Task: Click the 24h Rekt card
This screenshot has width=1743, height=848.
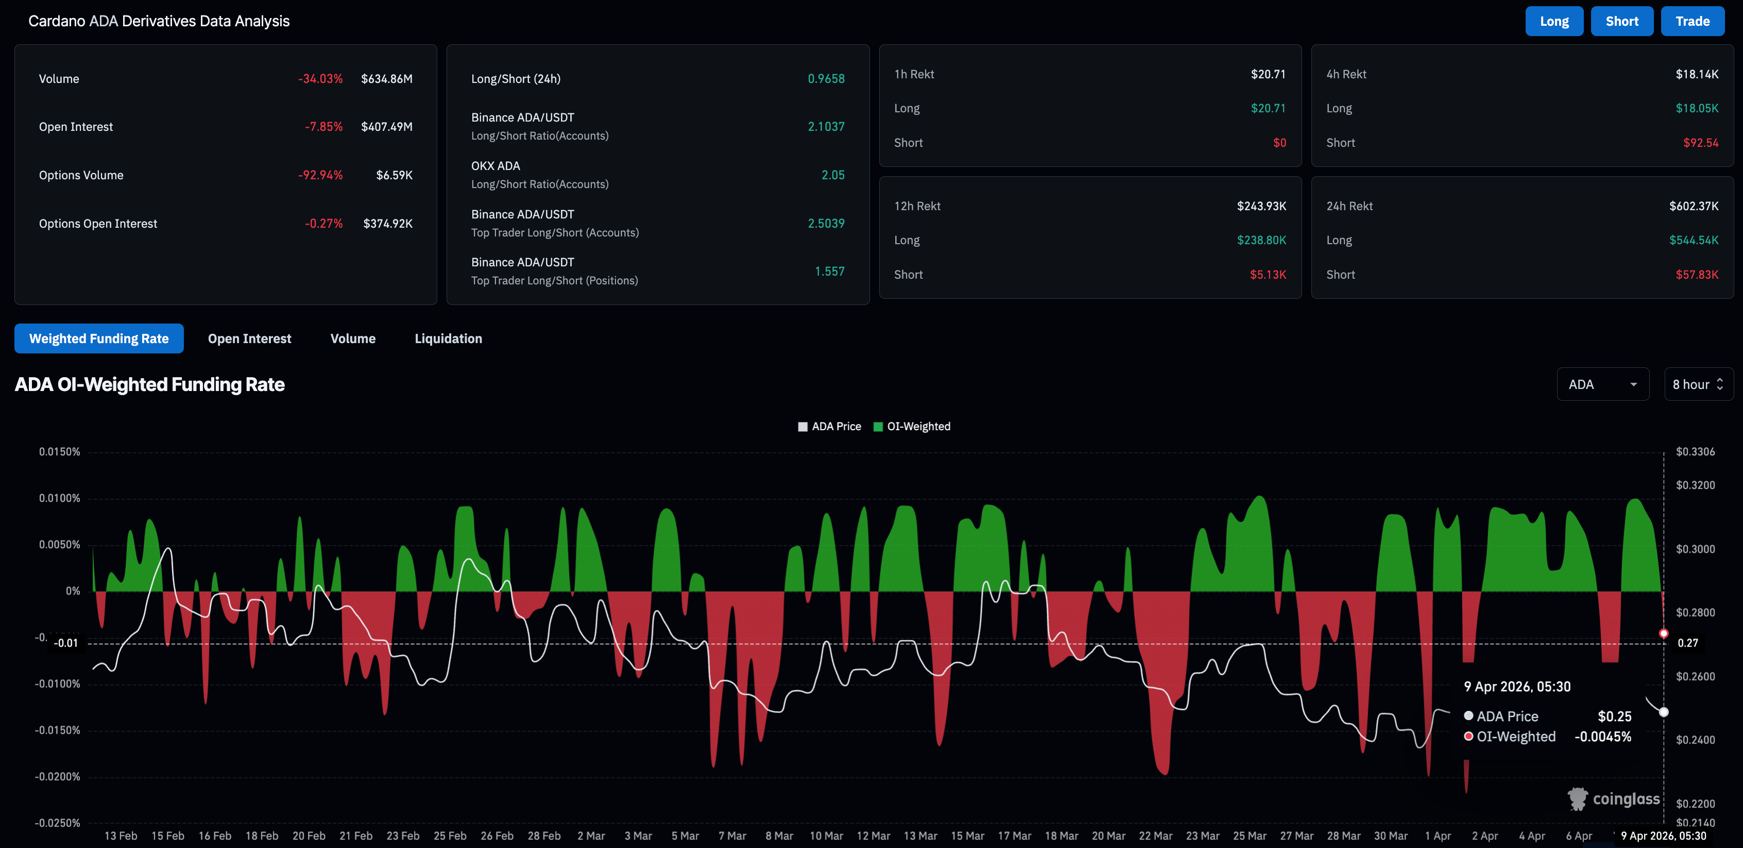Action: pyautogui.click(x=1522, y=238)
